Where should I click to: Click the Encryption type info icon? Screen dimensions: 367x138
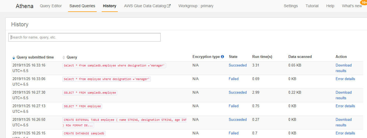(222, 57)
